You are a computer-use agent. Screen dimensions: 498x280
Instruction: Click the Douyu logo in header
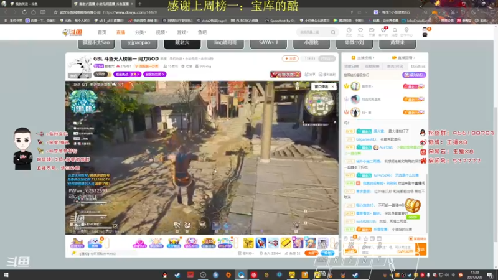tap(72, 32)
